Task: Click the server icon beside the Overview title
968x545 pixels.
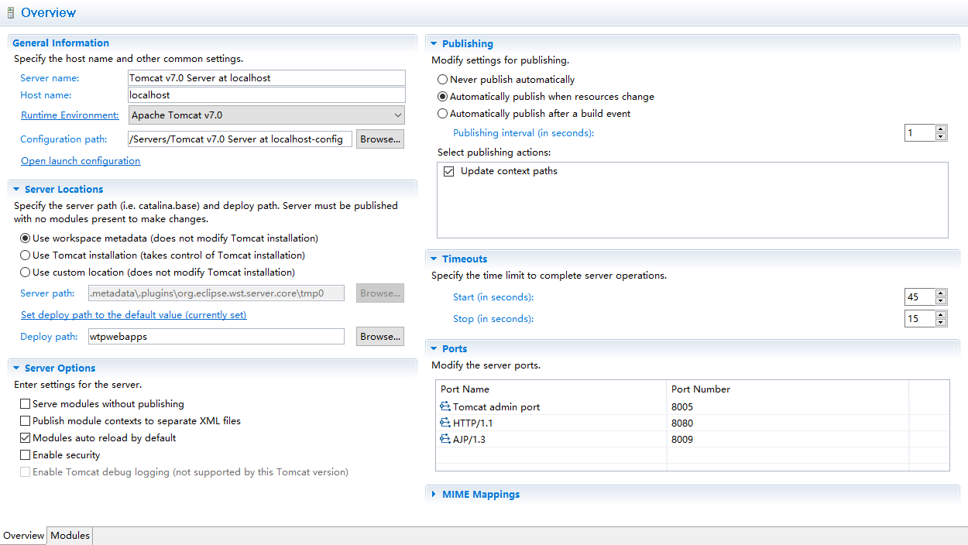Action: (x=10, y=12)
